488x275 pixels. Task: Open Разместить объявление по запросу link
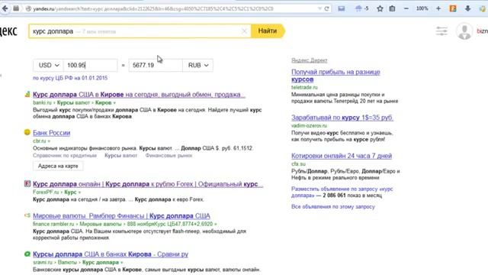click(342, 192)
